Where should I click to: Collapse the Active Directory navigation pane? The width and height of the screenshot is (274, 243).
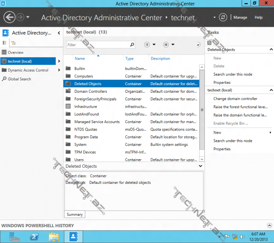coord(59,33)
